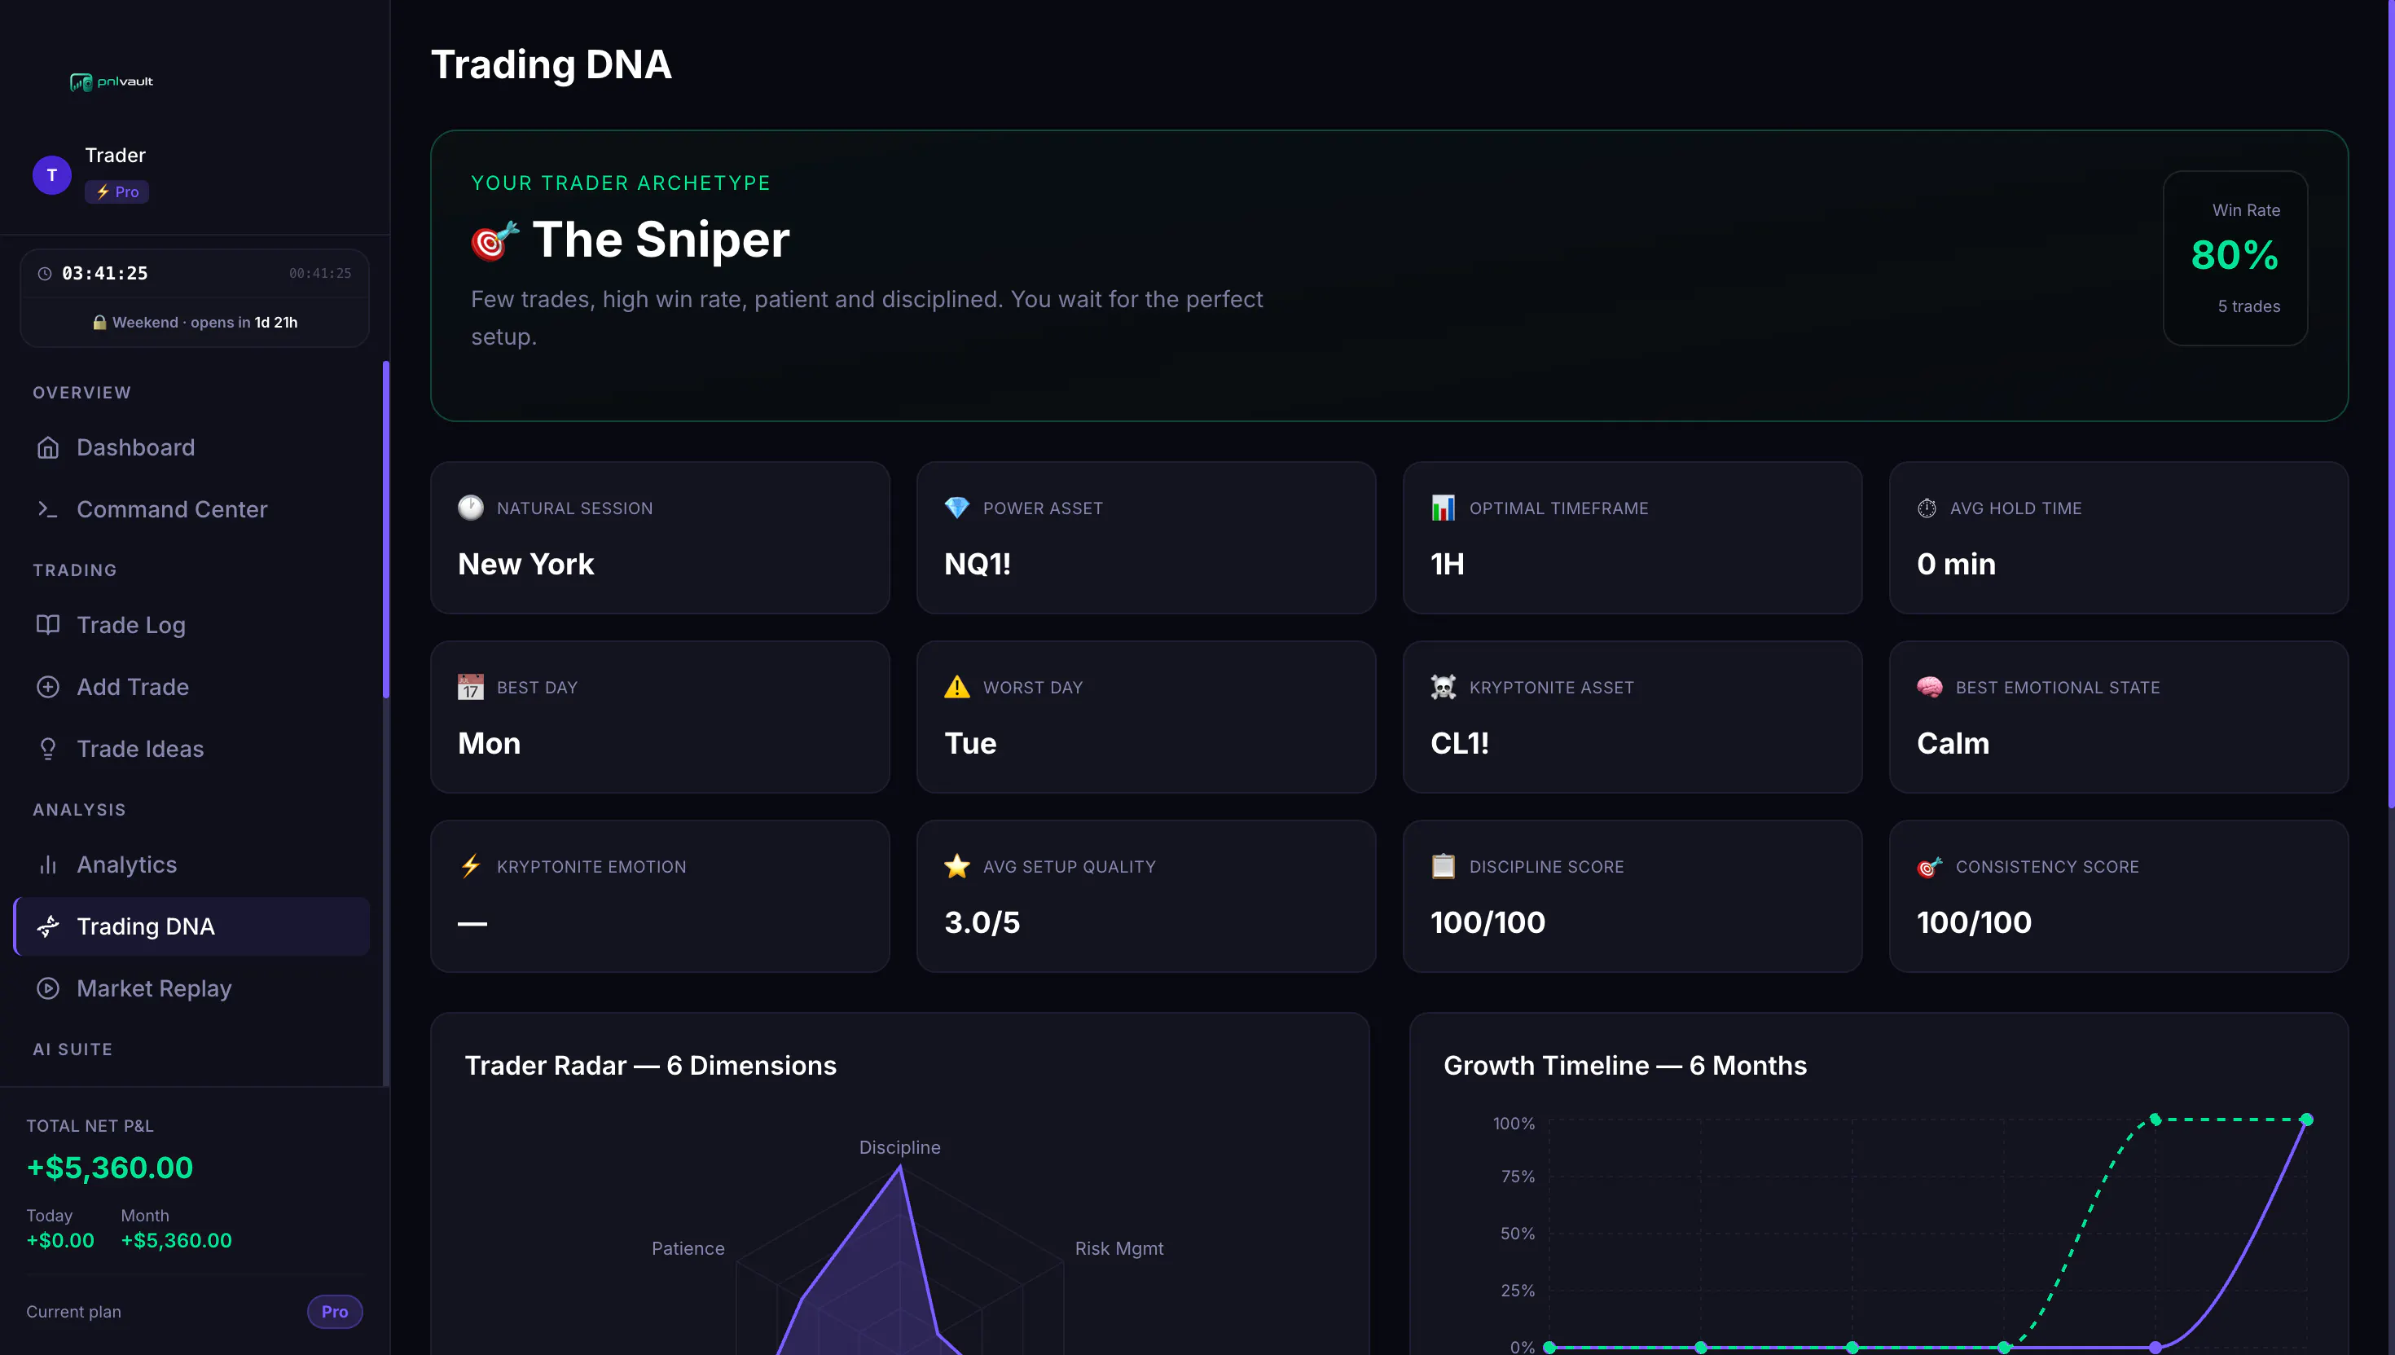This screenshot has width=2395, height=1355.
Task: Click the Month +$5,360.00 value
Action: click(176, 1241)
